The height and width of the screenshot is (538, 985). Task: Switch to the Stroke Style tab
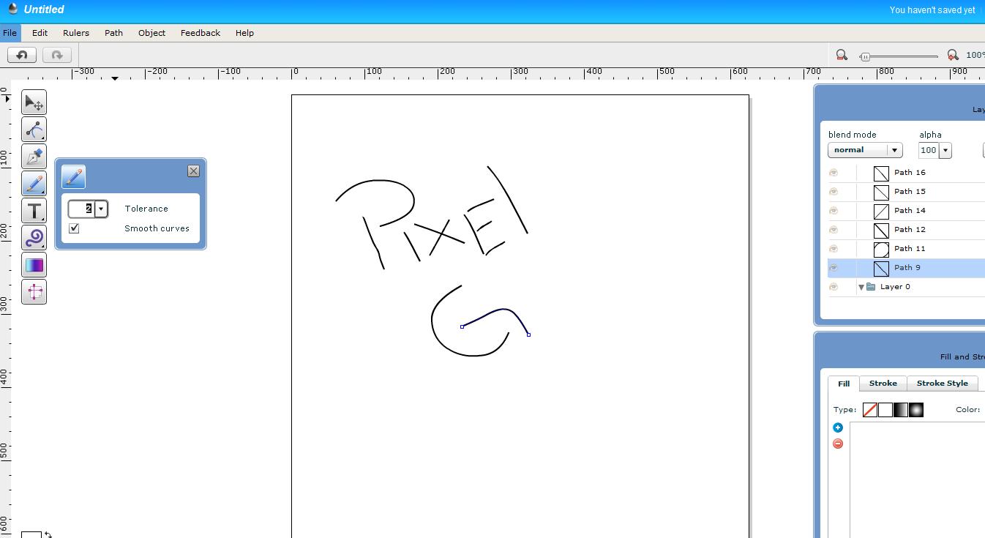pyautogui.click(x=943, y=383)
